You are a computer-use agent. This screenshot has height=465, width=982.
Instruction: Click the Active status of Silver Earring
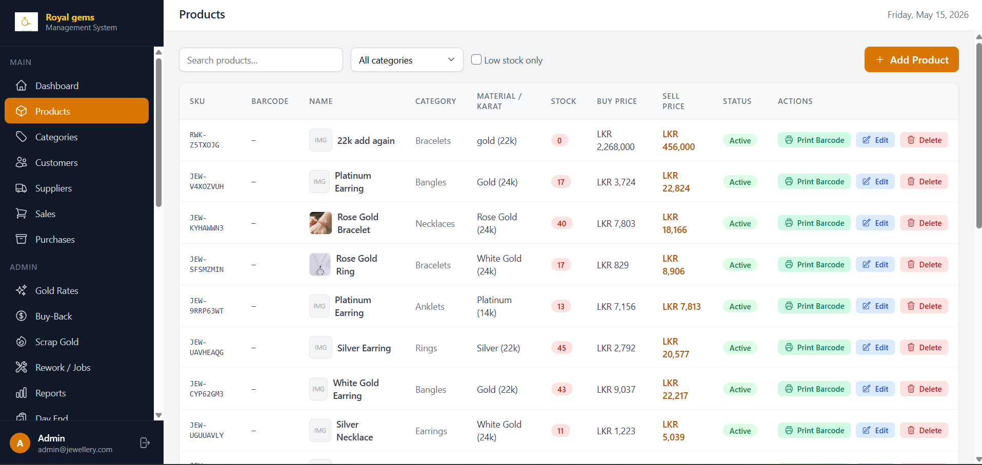[x=740, y=348]
